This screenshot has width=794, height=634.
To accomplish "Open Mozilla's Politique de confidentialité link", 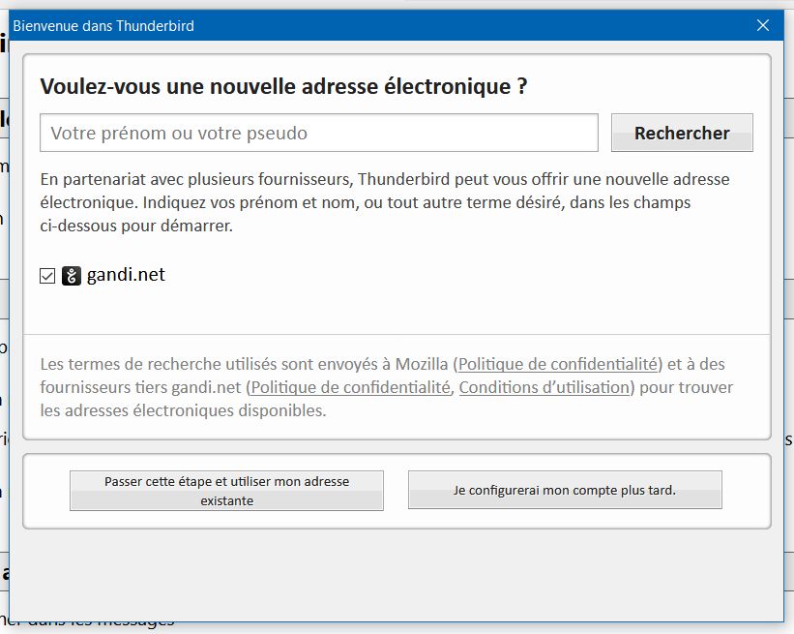I will tap(557, 364).
